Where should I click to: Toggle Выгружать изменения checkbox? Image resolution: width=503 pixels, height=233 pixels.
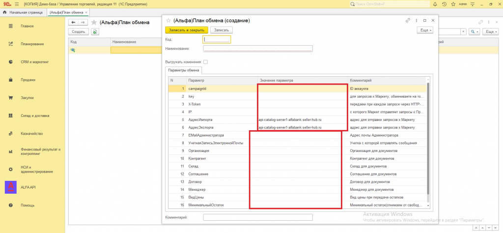(x=205, y=62)
